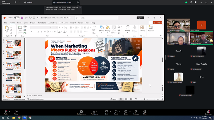This screenshot has height=120, width=214.
Task: Select the Transitions tab
Action: point(42,23)
